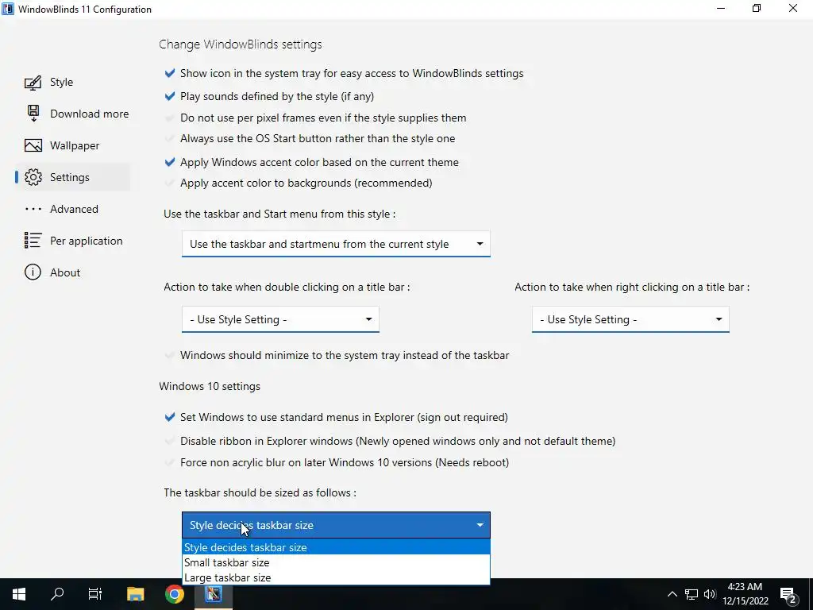Click WindowBlinds taskbar app icon
This screenshot has width=813, height=610.
[x=213, y=594]
